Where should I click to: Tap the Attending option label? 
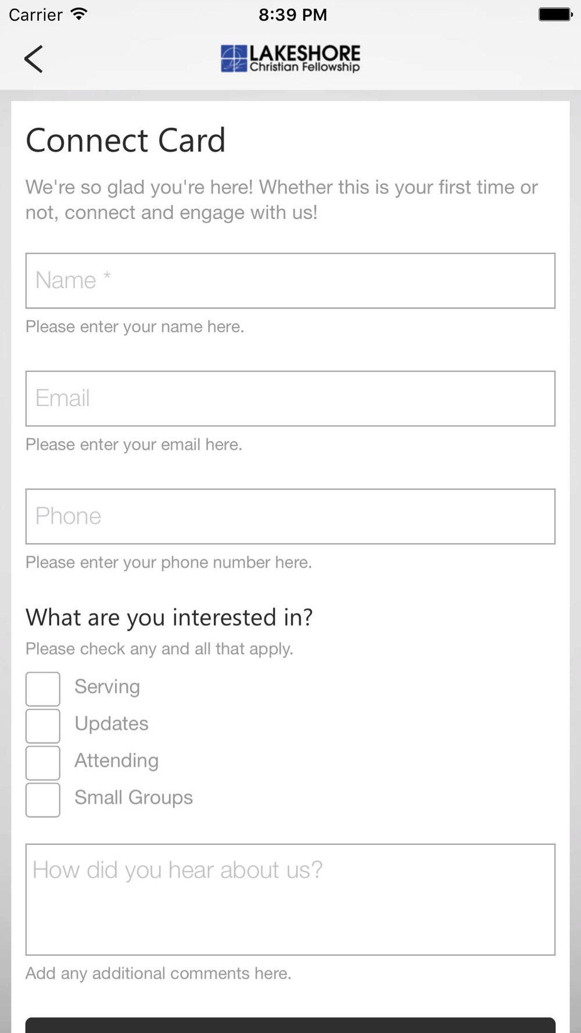coord(117,761)
